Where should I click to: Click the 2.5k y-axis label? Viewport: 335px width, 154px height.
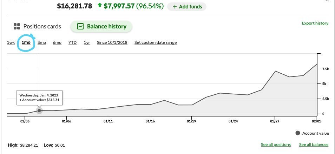pyautogui.click(x=326, y=99)
